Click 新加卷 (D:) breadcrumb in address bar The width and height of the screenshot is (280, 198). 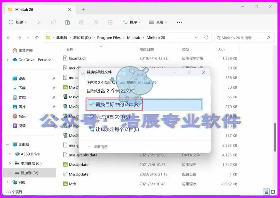[x=82, y=38]
